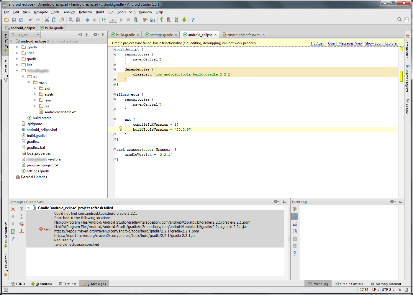The width and height of the screenshot is (413, 295).
Task: Click the quick-fix light bulb in editor gutter
Action: 120,129
